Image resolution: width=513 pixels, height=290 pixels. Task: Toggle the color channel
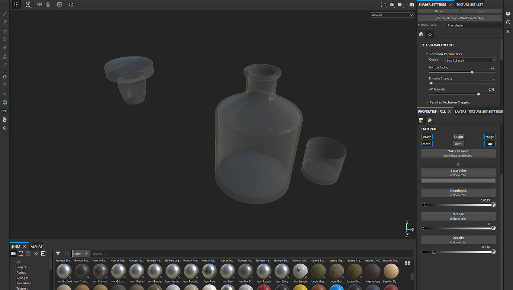click(427, 137)
